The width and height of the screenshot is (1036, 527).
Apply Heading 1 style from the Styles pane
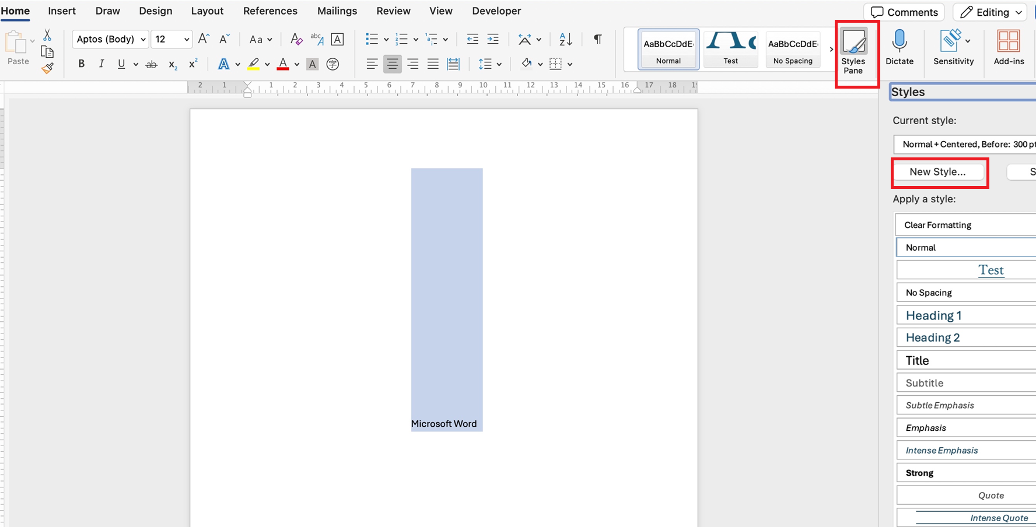click(x=966, y=315)
